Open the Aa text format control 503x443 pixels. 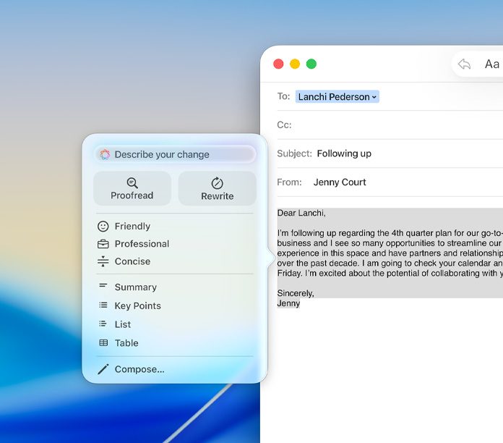[491, 64]
